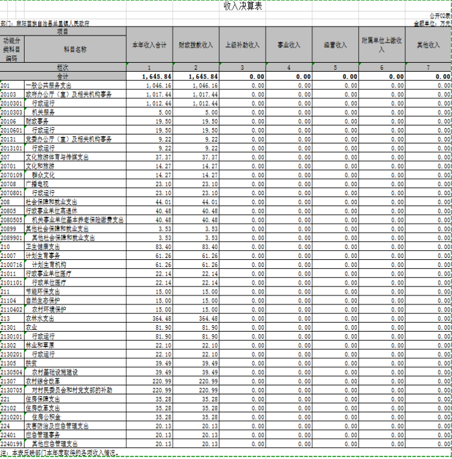Select the 经营收入 column header
Image resolution: width=452 pixels, height=459 pixels.
pyautogui.click(x=335, y=45)
